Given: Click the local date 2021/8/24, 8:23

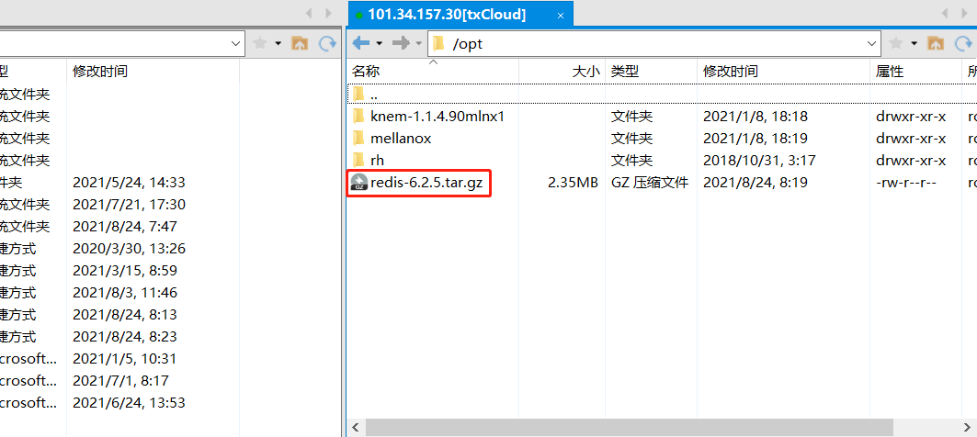Looking at the screenshot, I should (x=125, y=337).
